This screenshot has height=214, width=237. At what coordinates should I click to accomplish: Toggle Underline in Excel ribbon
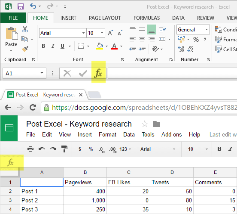(x=62, y=46)
